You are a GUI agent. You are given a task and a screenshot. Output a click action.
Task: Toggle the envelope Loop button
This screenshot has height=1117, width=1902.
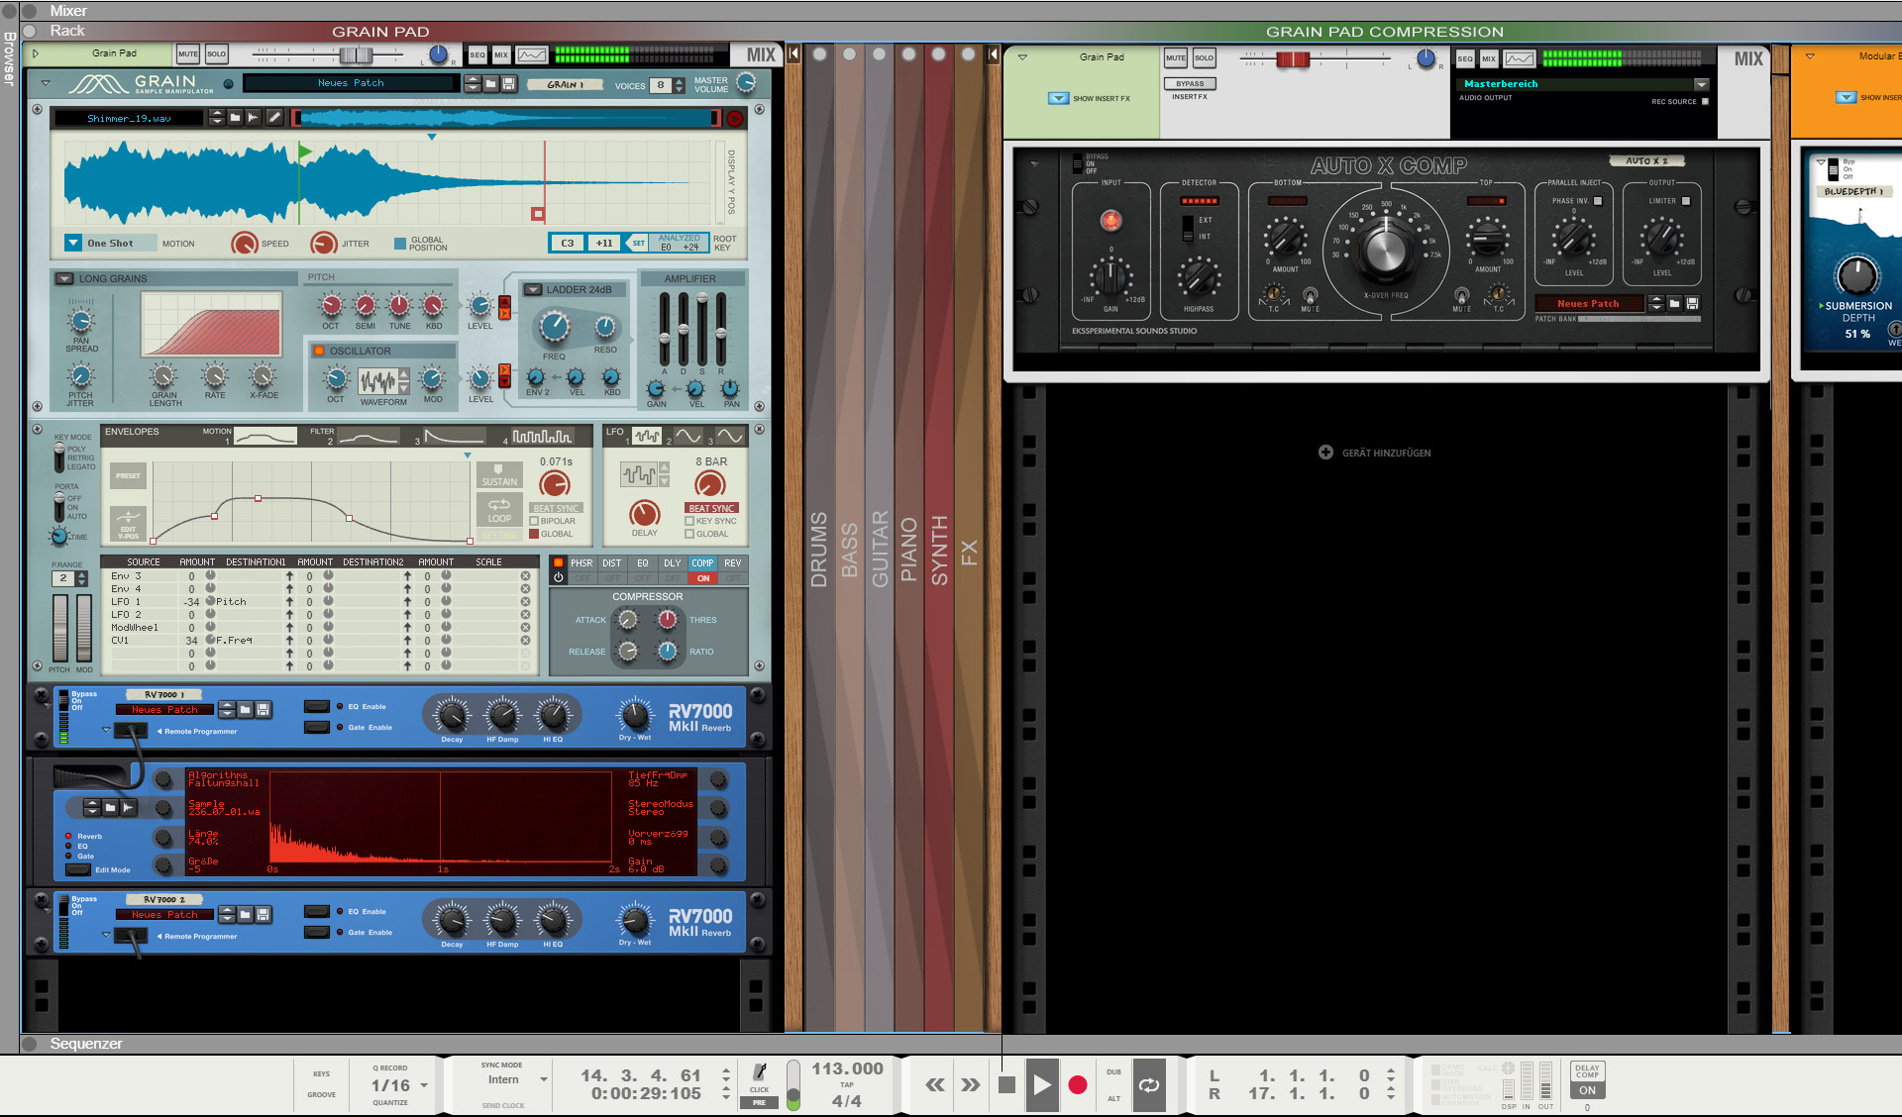coord(499,510)
